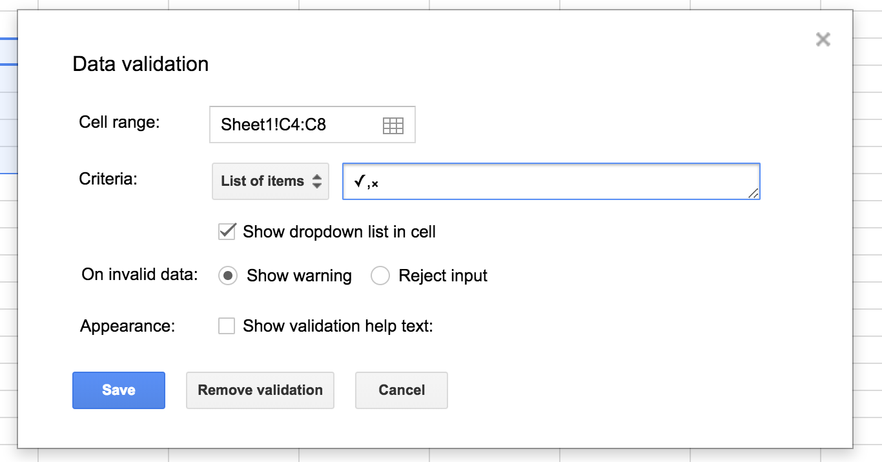Uncheck Show dropdown list in cell

227,232
